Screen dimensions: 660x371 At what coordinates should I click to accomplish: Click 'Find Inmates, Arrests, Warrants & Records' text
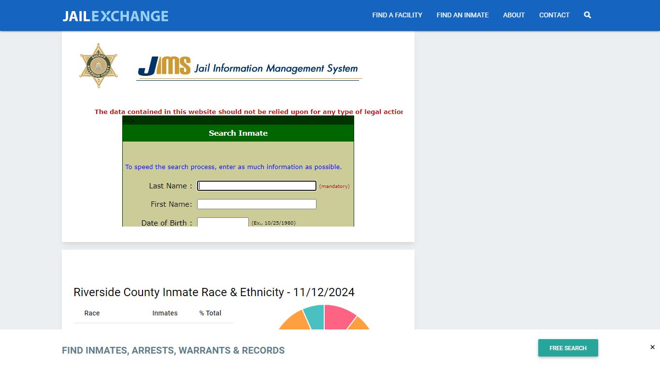173,350
